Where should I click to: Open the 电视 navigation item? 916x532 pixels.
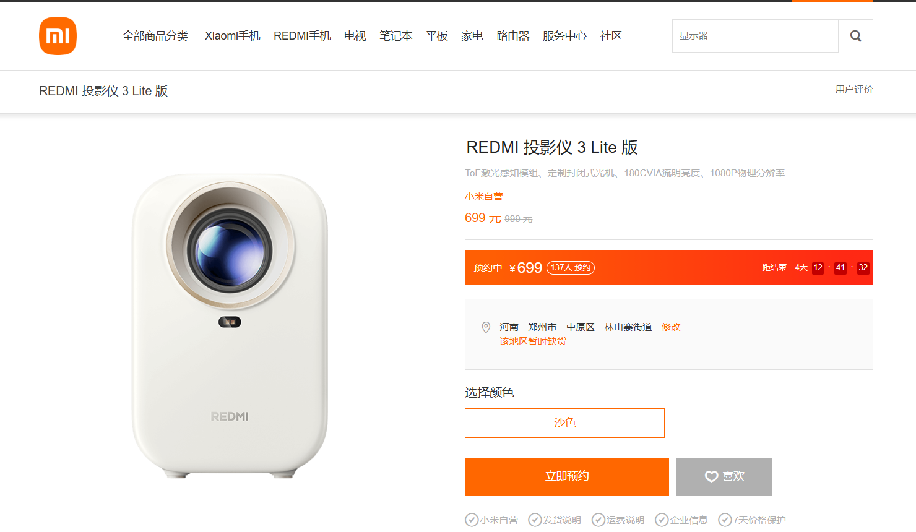pyautogui.click(x=355, y=36)
